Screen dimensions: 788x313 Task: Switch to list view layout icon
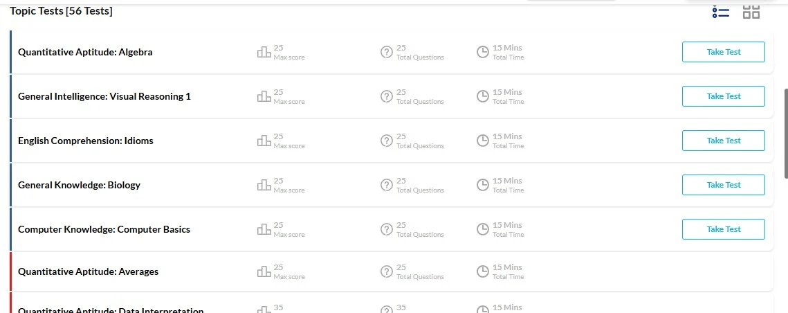pyautogui.click(x=721, y=12)
